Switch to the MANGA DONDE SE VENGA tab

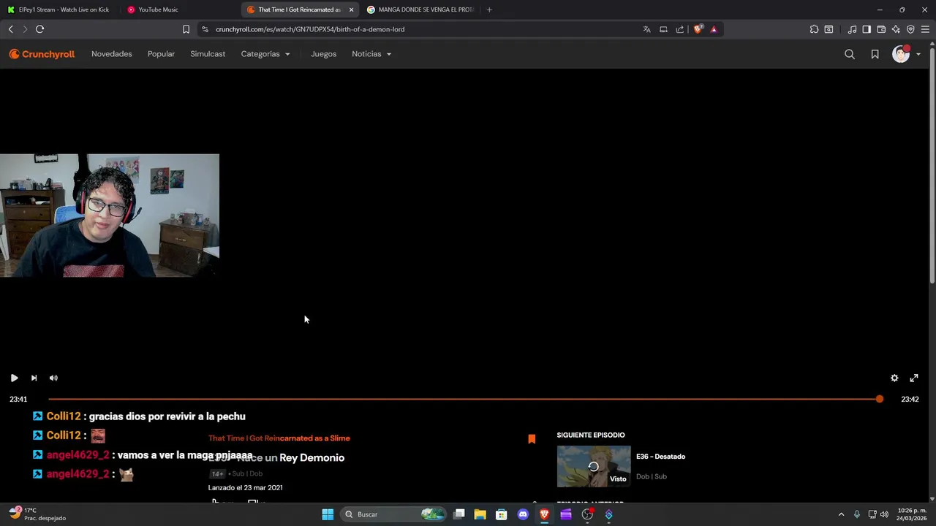(x=420, y=9)
